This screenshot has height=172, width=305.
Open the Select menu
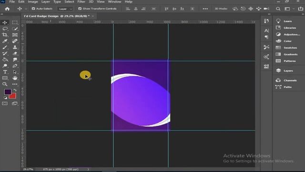point(69,2)
